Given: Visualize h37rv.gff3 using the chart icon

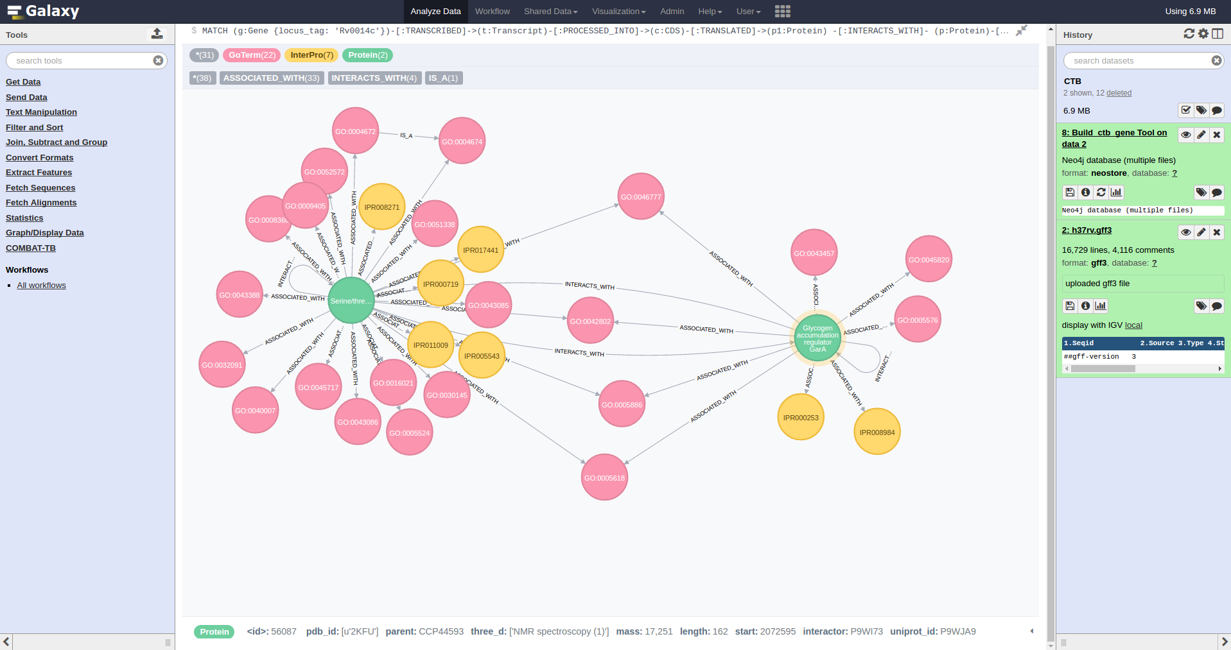Looking at the screenshot, I should point(1101,306).
